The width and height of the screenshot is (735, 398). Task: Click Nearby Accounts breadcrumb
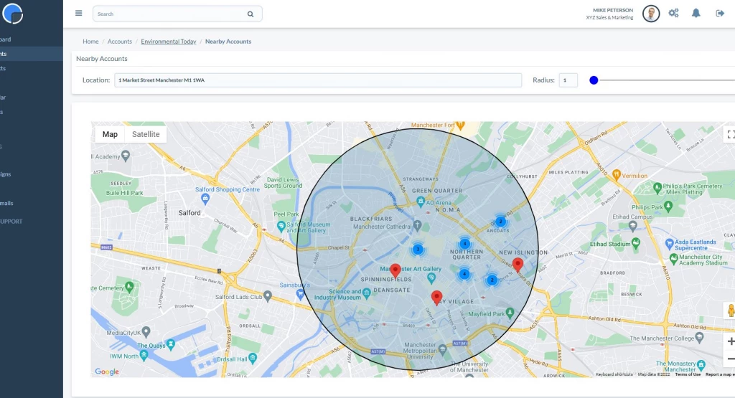tap(228, 42)
